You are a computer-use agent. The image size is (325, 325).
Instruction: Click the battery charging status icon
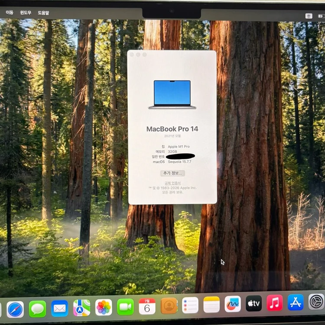[x=321, y=16]
